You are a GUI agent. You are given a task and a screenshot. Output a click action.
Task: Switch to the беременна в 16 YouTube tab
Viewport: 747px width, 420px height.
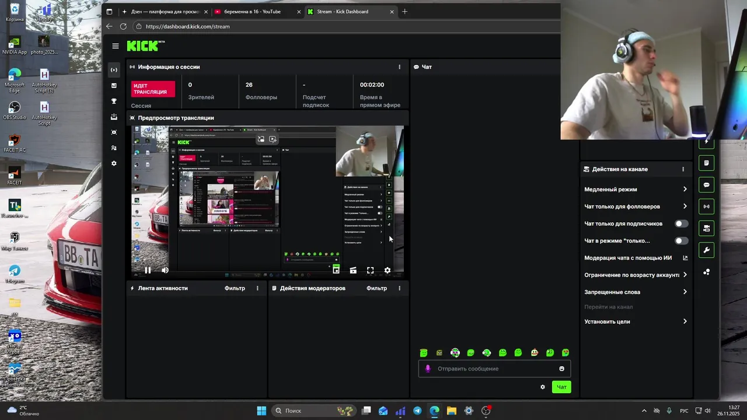point(257,12)
